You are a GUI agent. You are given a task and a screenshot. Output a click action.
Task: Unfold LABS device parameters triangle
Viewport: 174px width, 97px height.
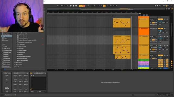tap(33, 73)
